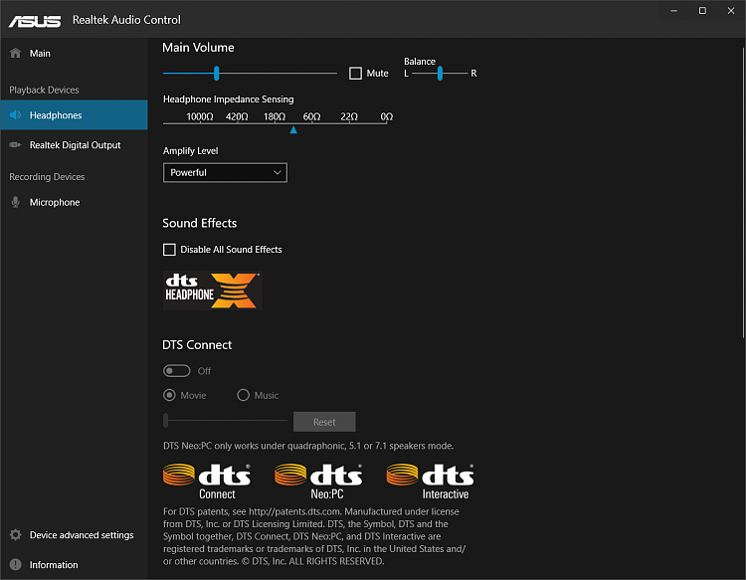Click the 180Ω impedance label

(x=275, y=116)
